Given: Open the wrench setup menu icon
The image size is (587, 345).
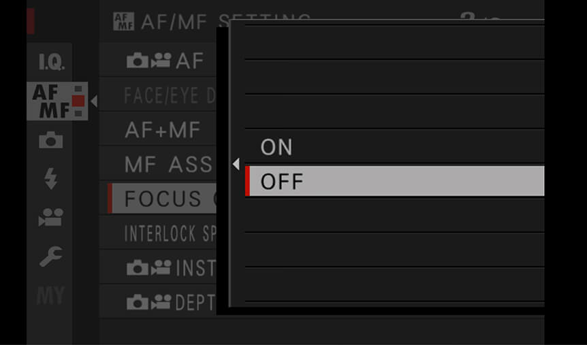Looking at the screenshot, I should click(x=51, y=257).
